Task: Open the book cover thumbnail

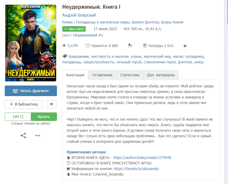Action: [x=31, y=43]
